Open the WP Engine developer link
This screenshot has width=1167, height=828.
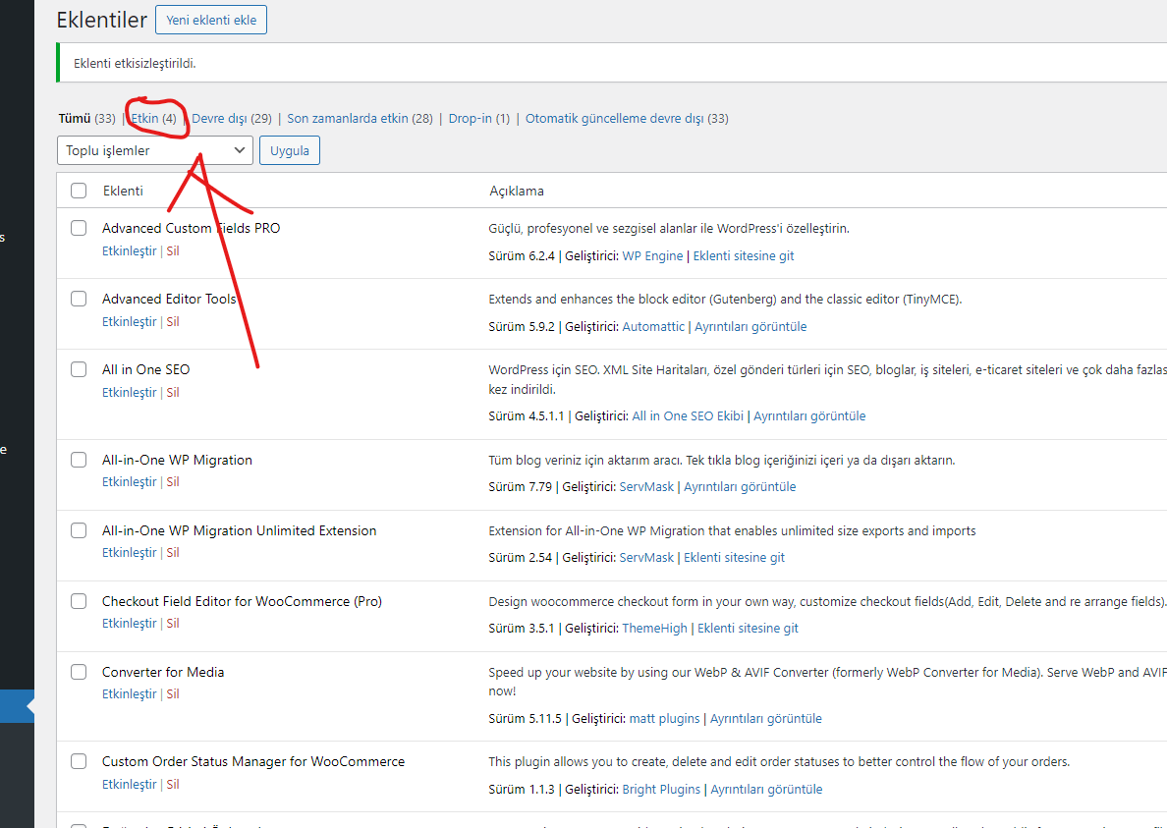point(652,256)
